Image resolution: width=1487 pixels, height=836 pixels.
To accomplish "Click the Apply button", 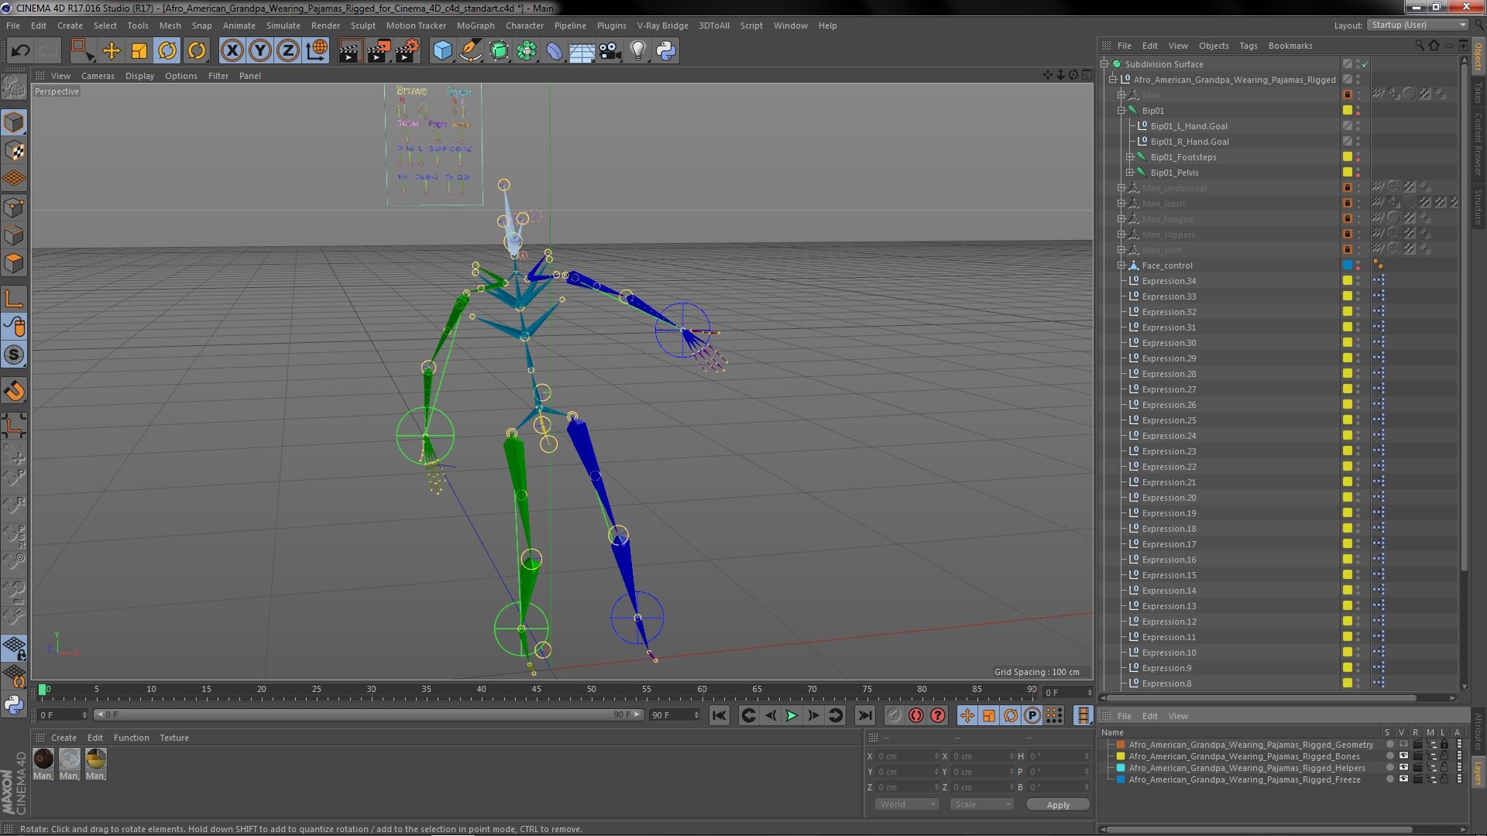I will pyautogui.click(x=1058, y=805).
